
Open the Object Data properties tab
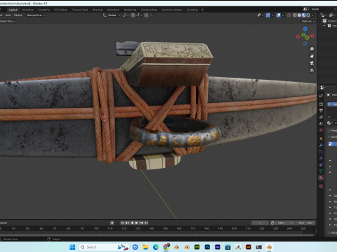(321, 171)
